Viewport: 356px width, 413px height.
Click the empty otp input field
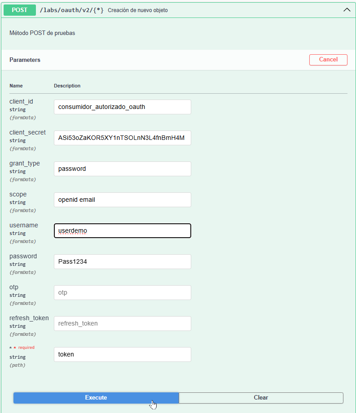(x=122, y=292)
